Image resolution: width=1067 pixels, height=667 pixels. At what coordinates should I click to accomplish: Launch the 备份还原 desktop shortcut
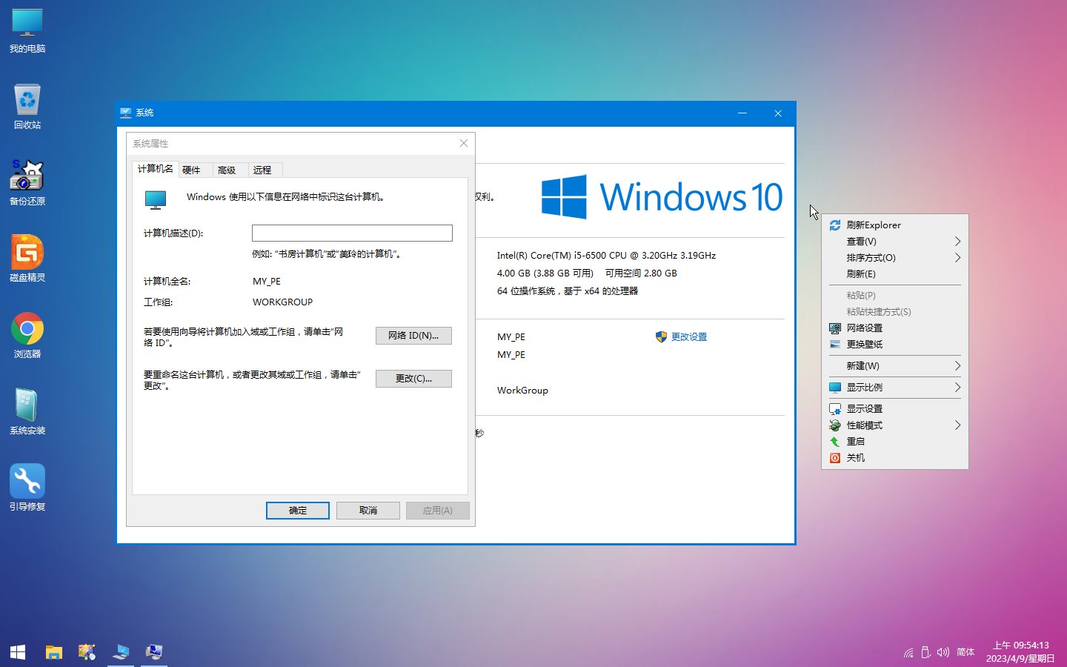coord(27,183)
